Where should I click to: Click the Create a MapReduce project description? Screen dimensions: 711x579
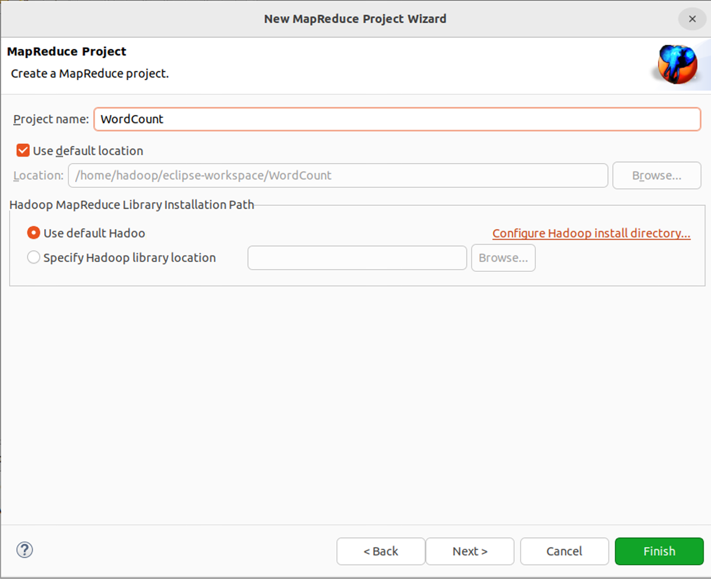90,74
